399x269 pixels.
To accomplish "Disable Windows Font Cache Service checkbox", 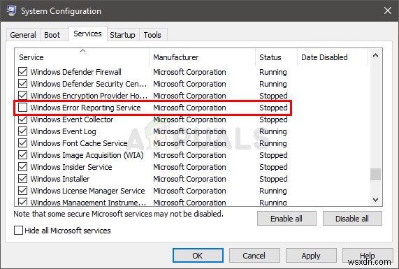I will (22, 143).
